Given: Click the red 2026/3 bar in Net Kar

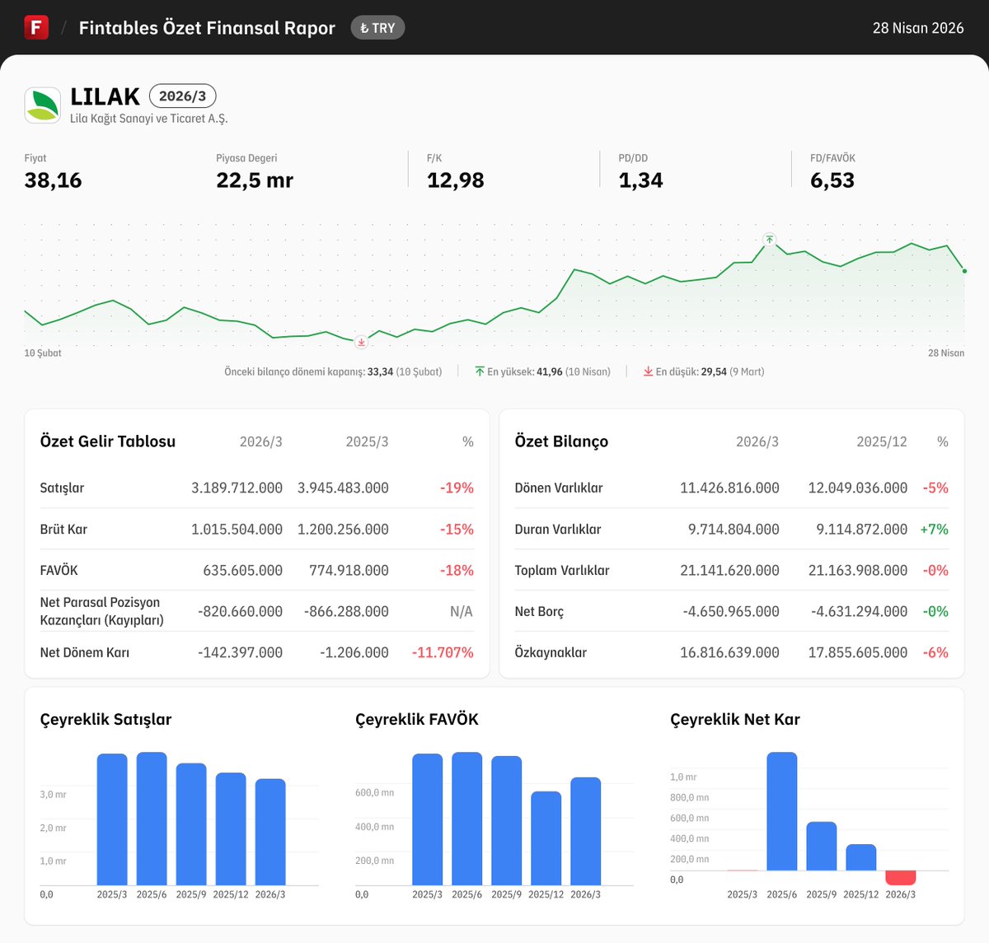Looking at the screenshot, I should tap(901, 878).
